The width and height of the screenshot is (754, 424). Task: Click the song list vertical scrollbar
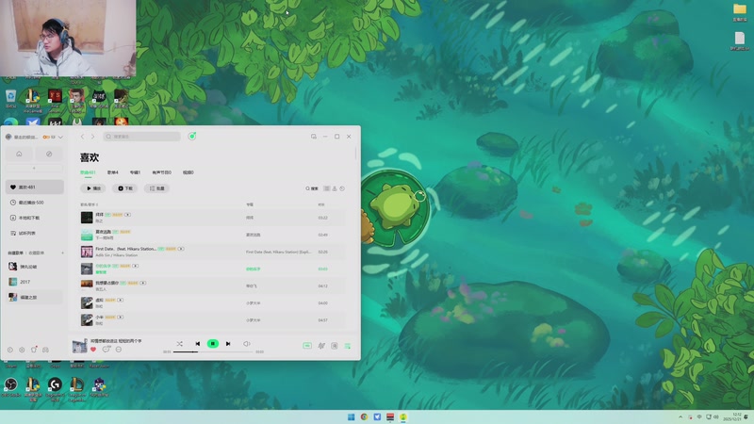click(356, 154)
